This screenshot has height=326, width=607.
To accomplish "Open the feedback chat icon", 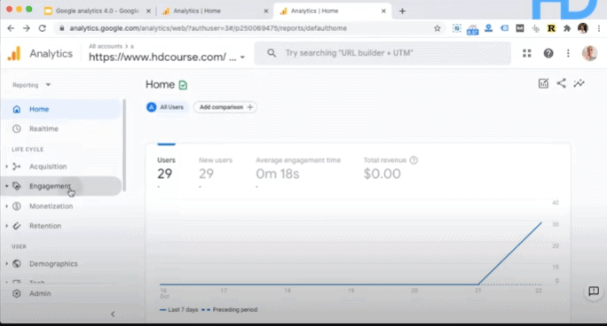I will [x=594, y=291].
